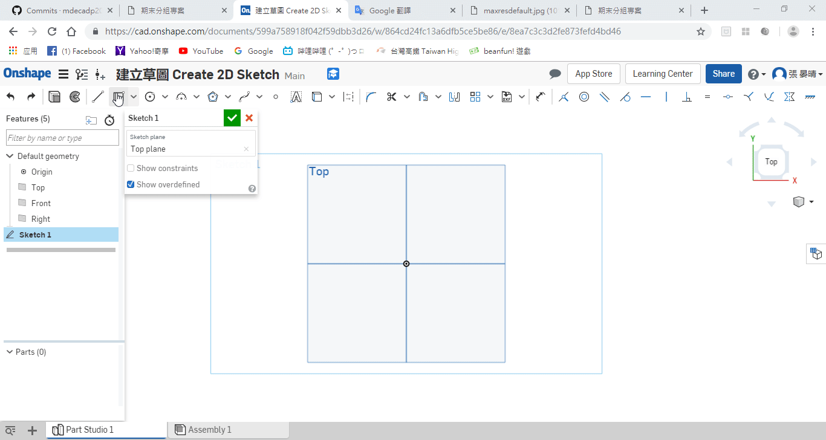Viewport: 826px width, 440px height.
Task: Switch to the maxresdefault.jpg browser tab
Action: tap(519, 10)
